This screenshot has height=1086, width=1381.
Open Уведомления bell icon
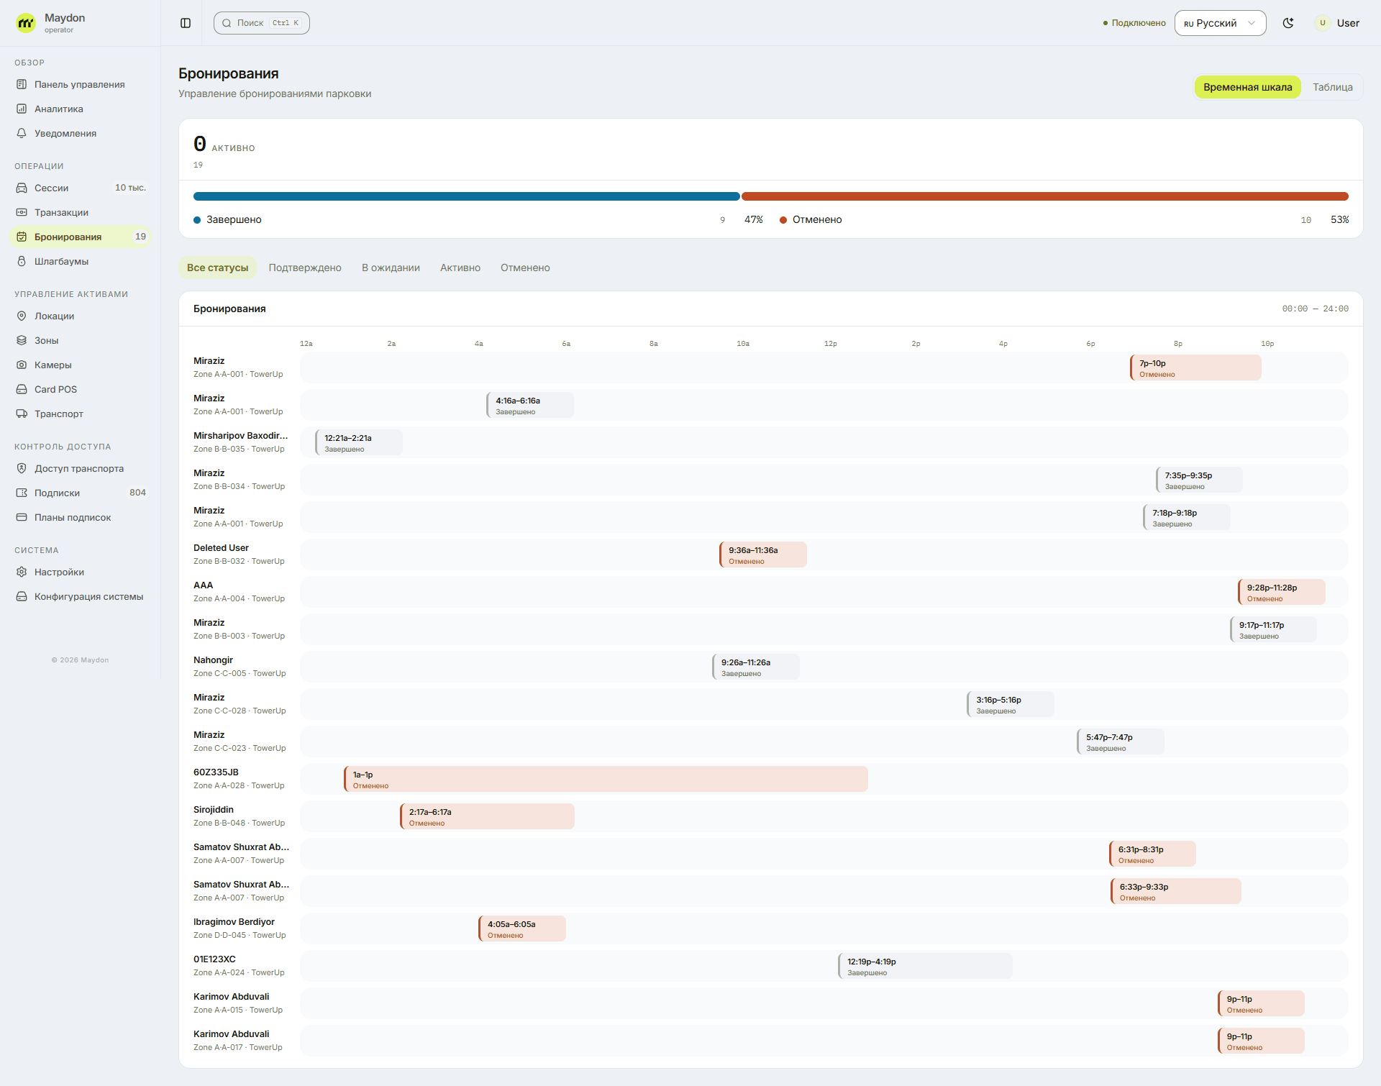click(22, 133)
